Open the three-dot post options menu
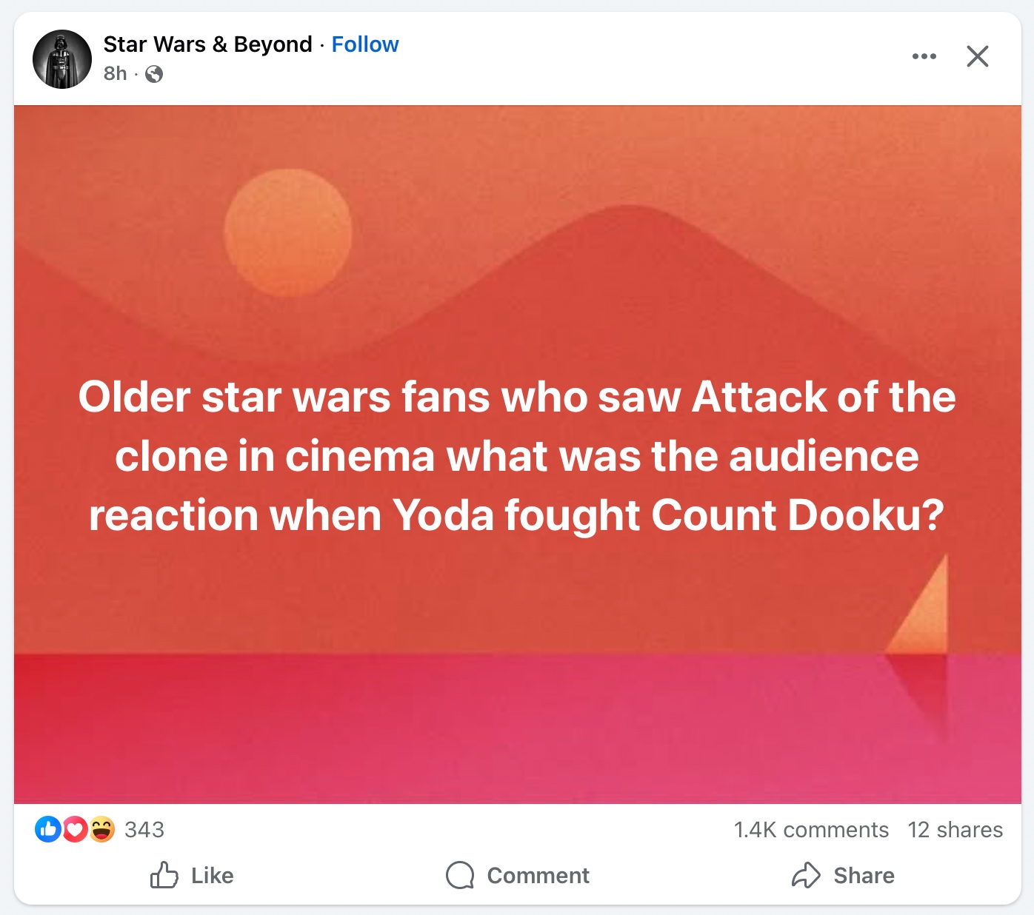1034x915 pixels. [x=924, y=56]
